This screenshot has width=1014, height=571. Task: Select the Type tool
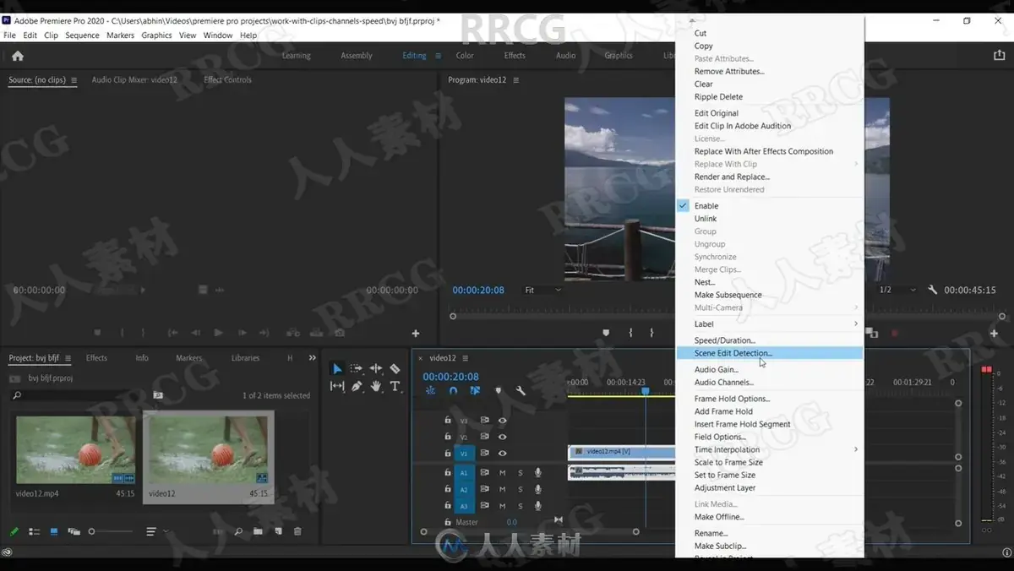pyautogui.click(x=395, y=387)
